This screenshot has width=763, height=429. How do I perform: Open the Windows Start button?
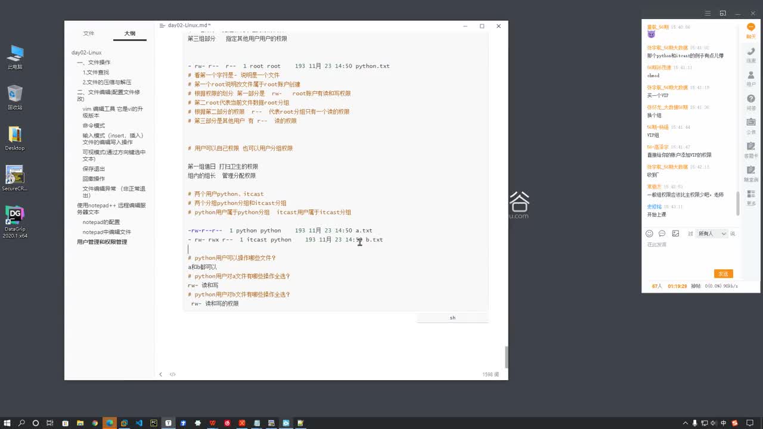[7, 423]
